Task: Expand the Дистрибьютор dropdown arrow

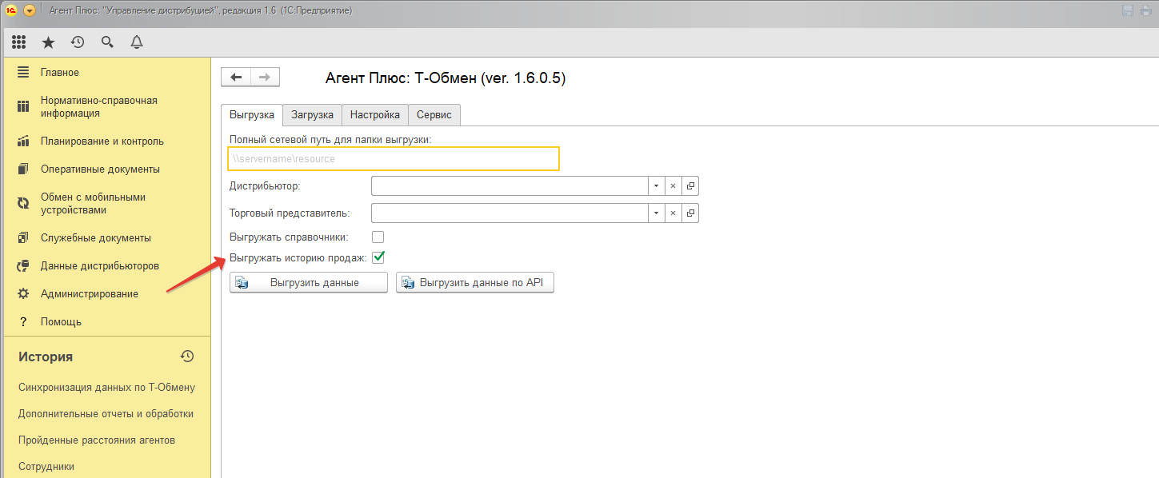Action: pyautogui.click(x=656, y=186)
